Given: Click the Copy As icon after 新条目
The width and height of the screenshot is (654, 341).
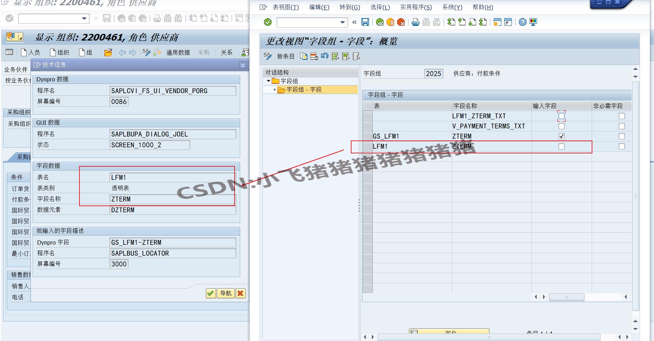Looking at the screenshot, I should click(x=304, y=56).
